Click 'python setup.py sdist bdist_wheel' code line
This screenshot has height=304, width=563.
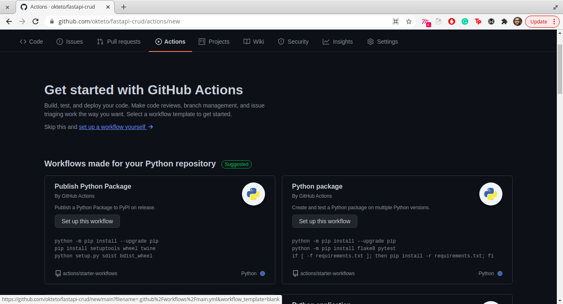[104, 256]
